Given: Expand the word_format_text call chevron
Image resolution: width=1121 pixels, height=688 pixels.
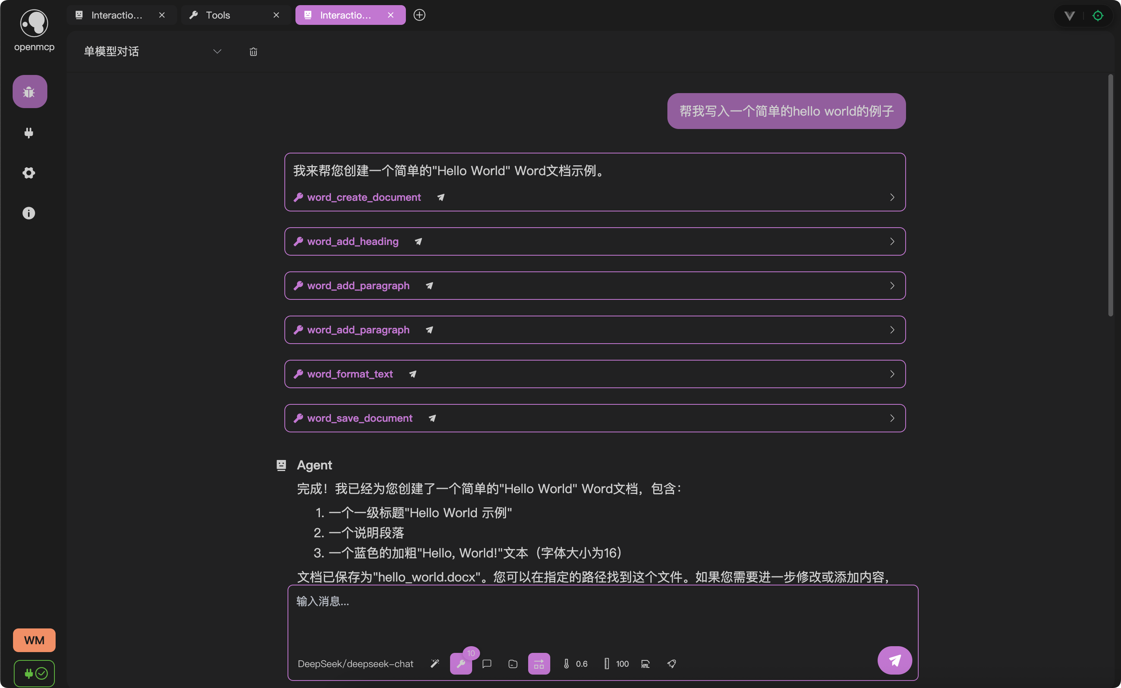Looking at the screenshot, I should [x=892, y=374].
